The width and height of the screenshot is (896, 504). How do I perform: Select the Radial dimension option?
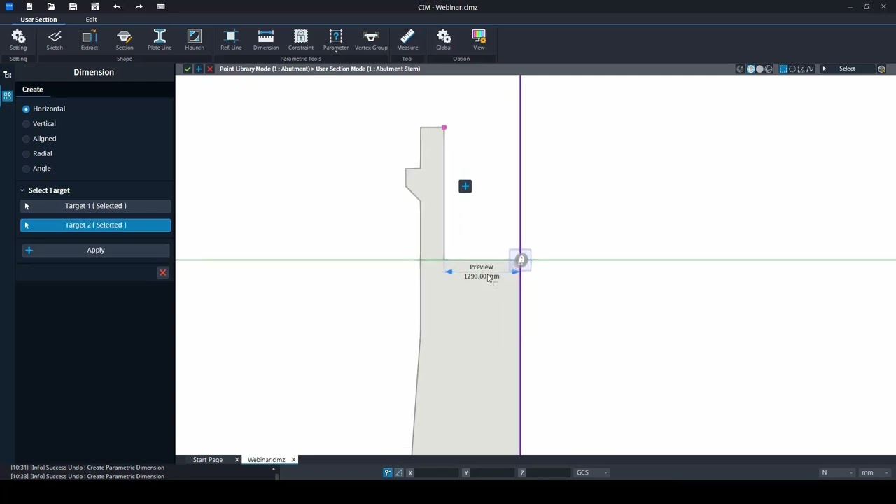point(37,153)
